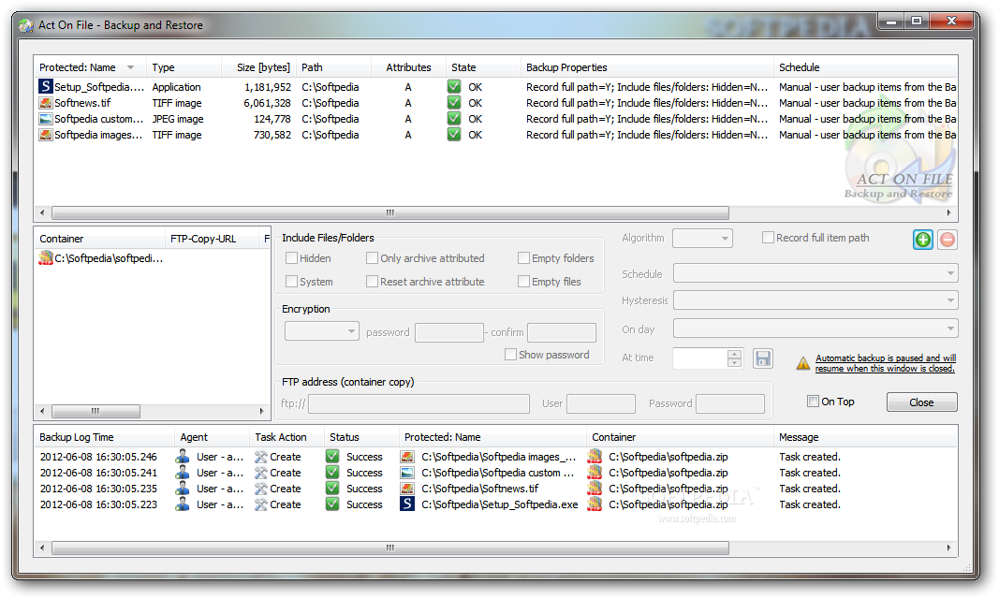Click the FTP Password input field
This screenshot has width=999, height=599.
730,403
